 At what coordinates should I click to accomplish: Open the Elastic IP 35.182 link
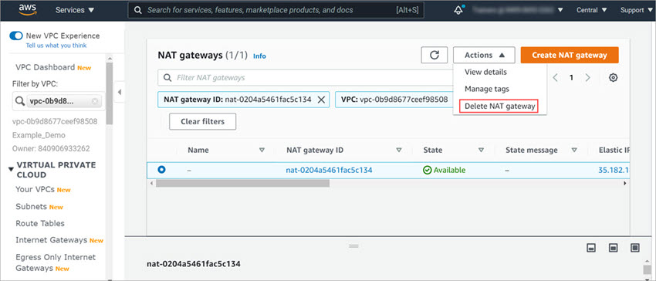tap(614, 170)
